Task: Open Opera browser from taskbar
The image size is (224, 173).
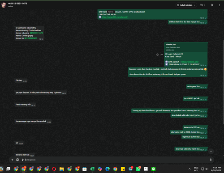Action: tap(54, 169)
